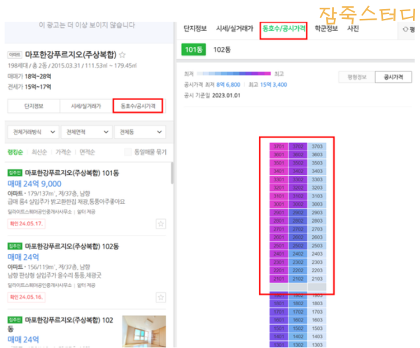The image size is (420, 348).
Task: Select unit 3203 cell
Action: click(x=317, y=188)
